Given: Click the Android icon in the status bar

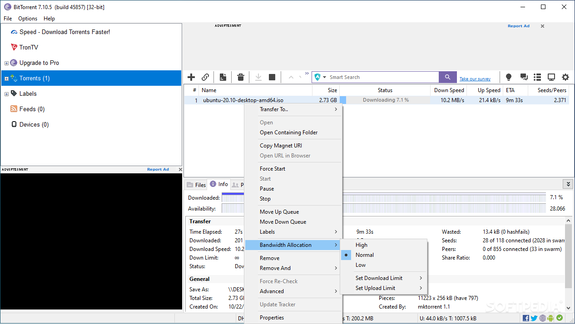Looking at the screenshot, I should click(551, 318).
